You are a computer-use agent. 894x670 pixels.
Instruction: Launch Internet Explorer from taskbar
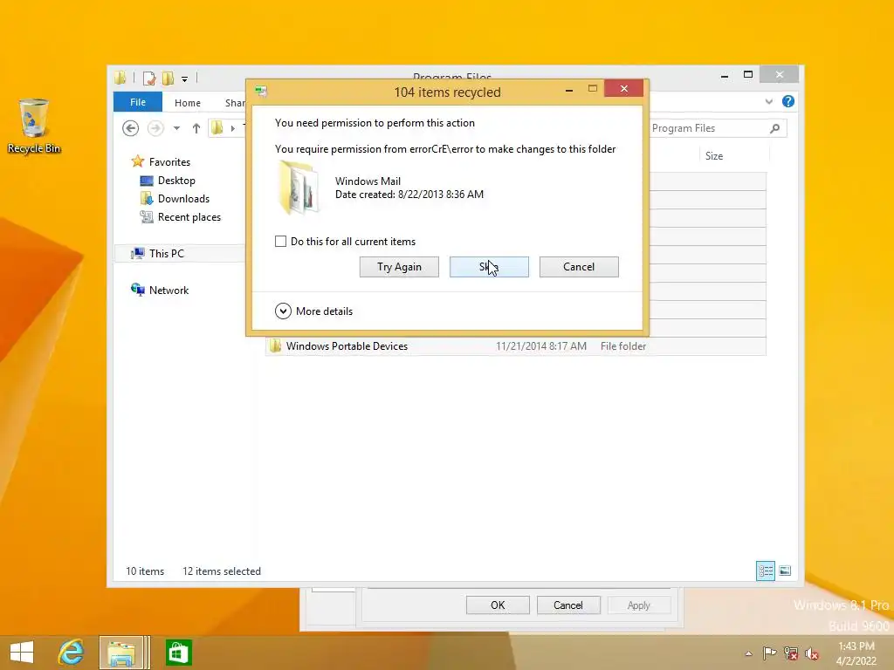pyautogui.click(x=72, y=653)
